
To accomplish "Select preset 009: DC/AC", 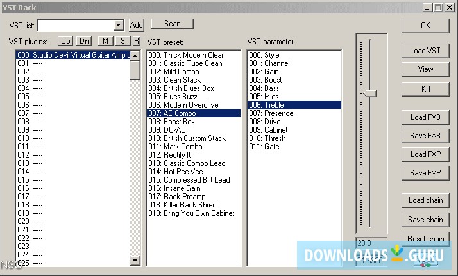I will (x=194, y=130).
